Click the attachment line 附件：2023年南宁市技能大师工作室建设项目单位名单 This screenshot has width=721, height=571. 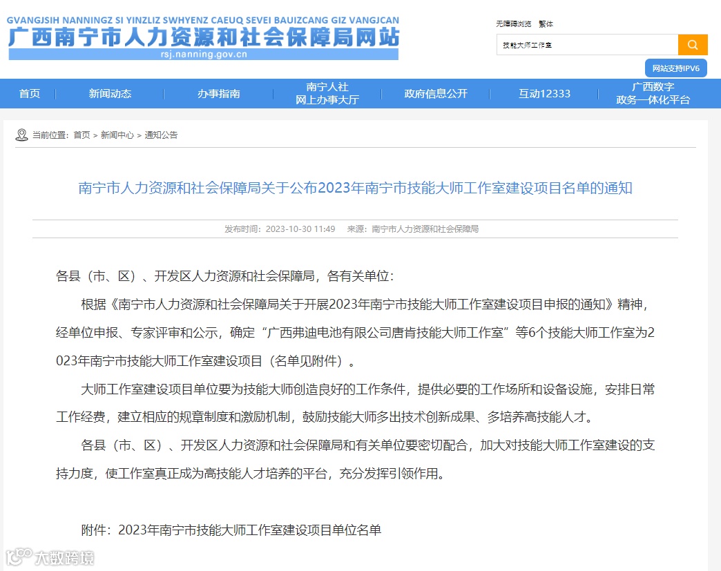point(231,530)
